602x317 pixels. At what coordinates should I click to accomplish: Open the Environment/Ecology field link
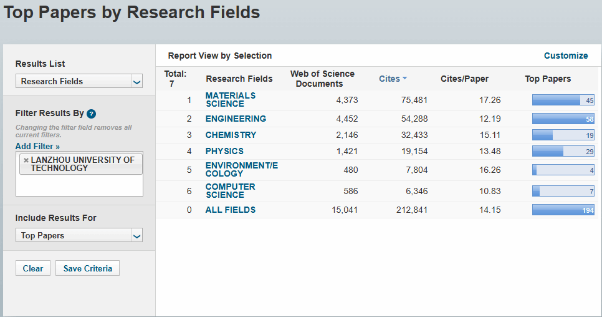pos(242,170)
